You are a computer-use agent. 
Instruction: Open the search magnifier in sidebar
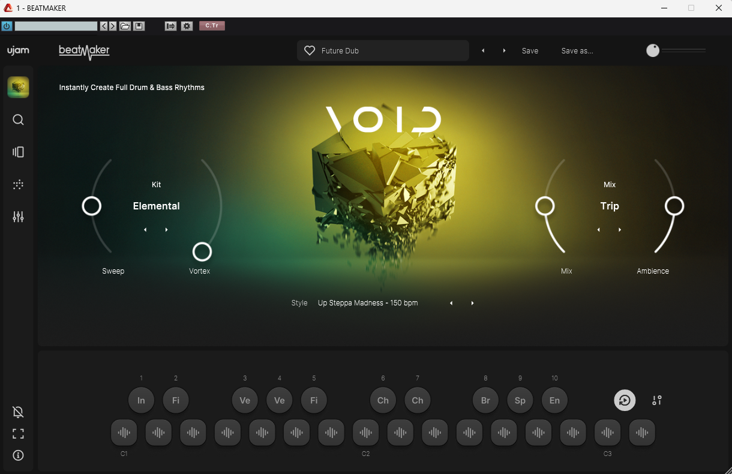pos(18,120)
